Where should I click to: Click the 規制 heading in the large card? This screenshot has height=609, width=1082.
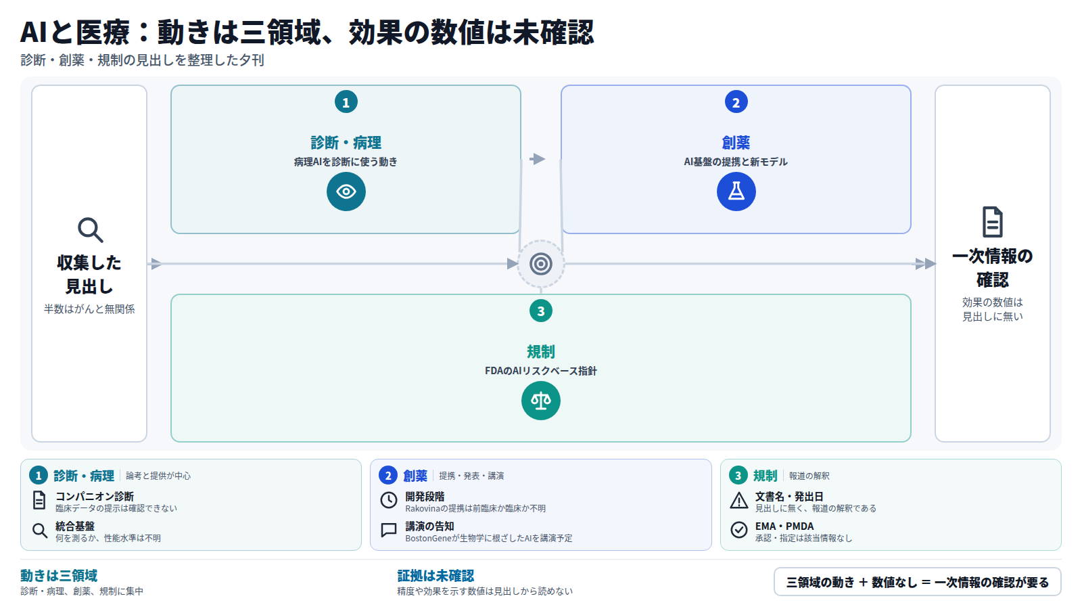[541, 352]
